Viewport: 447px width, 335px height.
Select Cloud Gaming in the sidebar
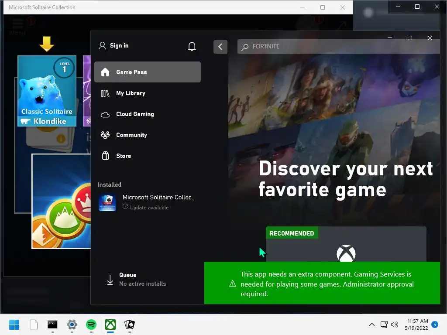pos(148,114)
